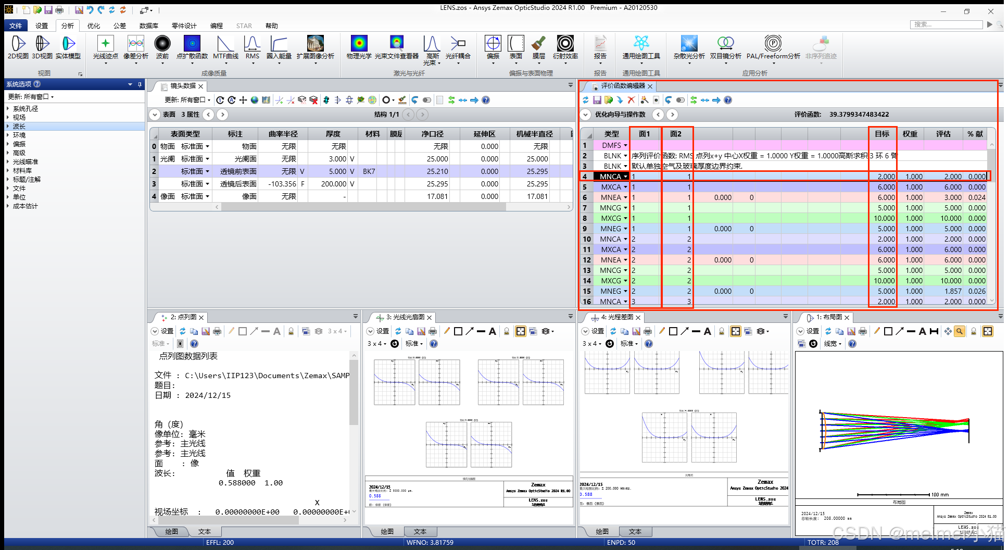Screen dimensions: 1008x550
Task: Open the optimization wizard wand in merit function editor
Action: coord(645,100)
